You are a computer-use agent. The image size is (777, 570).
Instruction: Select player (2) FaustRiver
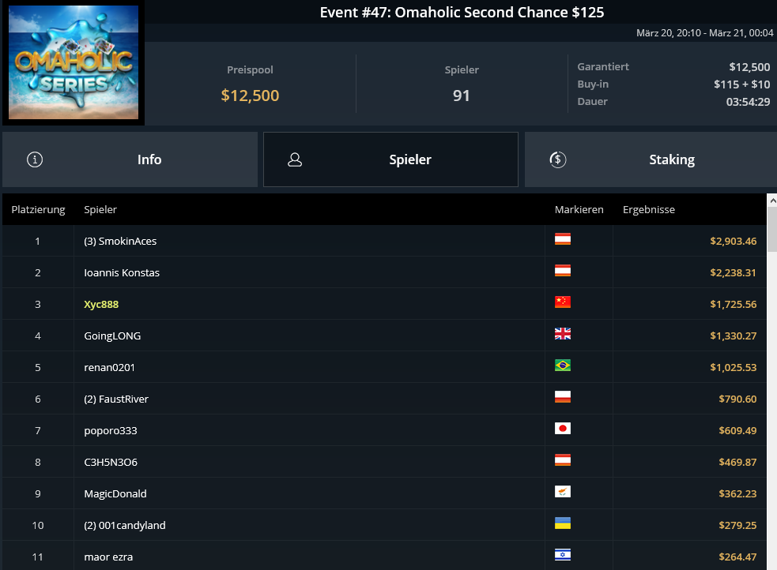coord(116,399)
